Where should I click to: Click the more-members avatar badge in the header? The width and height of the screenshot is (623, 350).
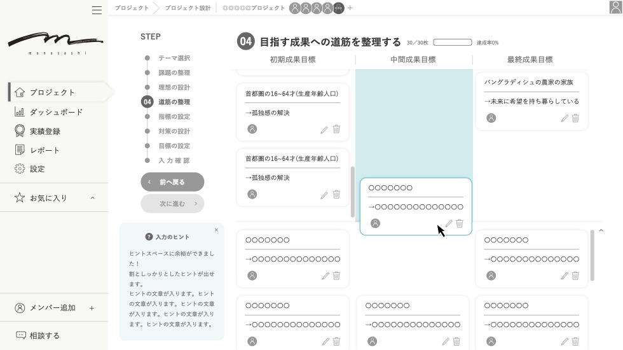[338, 8]
